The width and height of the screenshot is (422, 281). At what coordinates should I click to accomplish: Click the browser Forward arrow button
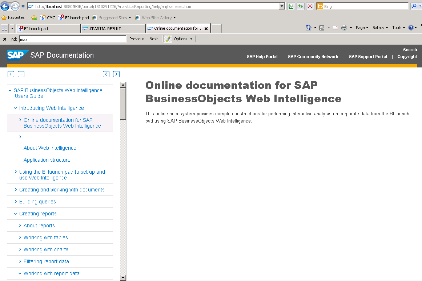click(15, 6)
